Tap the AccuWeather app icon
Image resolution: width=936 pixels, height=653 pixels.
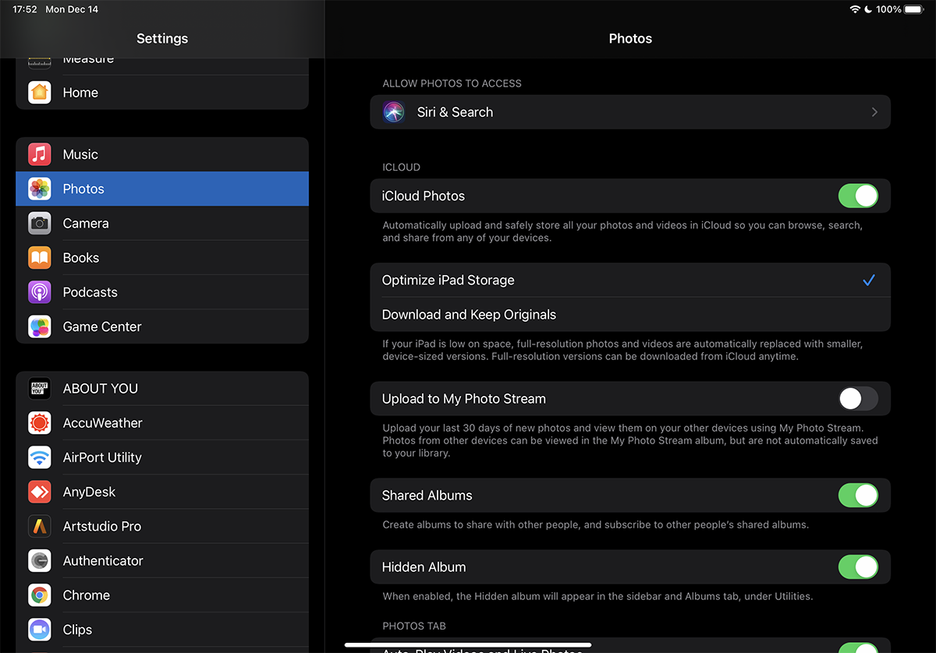coord(40,423)
